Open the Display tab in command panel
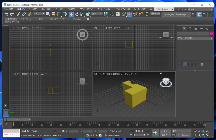The width and height of the screenshot is (216, 140). [201, 29]
